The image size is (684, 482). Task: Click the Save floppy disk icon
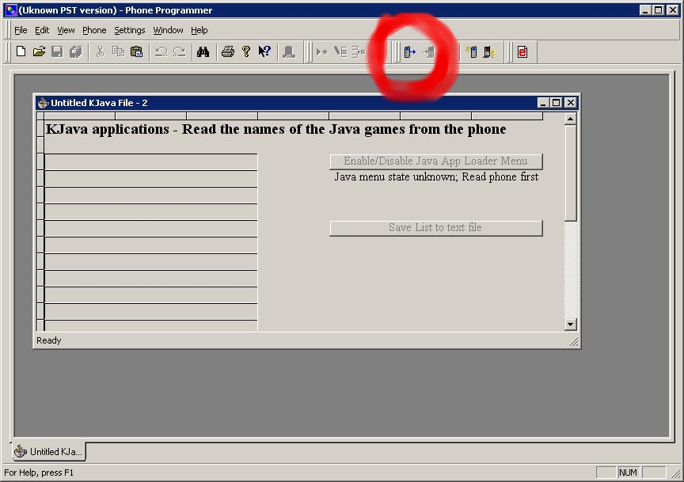click(x=57, y=52)
